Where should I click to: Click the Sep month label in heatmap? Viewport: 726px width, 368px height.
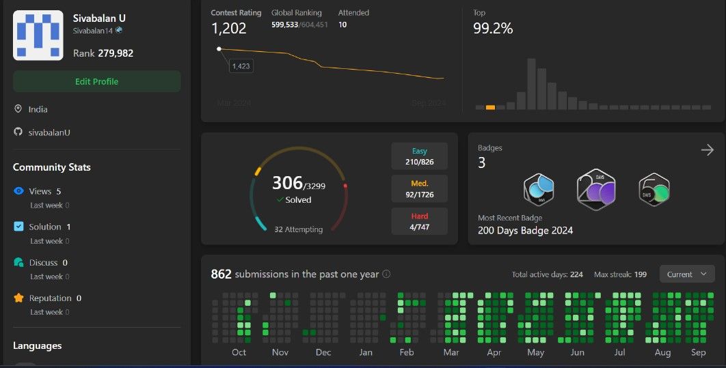pos(698,352)
